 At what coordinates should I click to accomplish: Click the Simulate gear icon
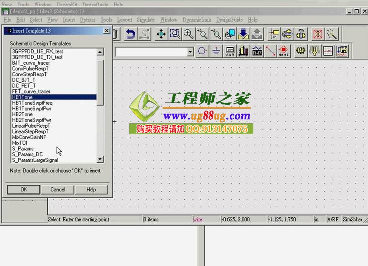pos(301,51)
